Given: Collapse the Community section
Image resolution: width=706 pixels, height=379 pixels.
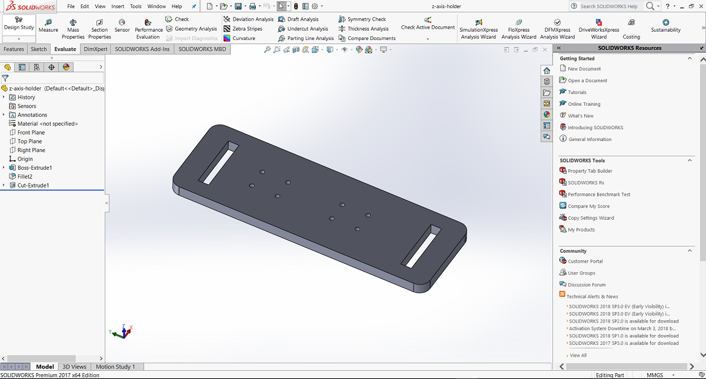Looking at the screenshot, I should (x=690, y=250).
